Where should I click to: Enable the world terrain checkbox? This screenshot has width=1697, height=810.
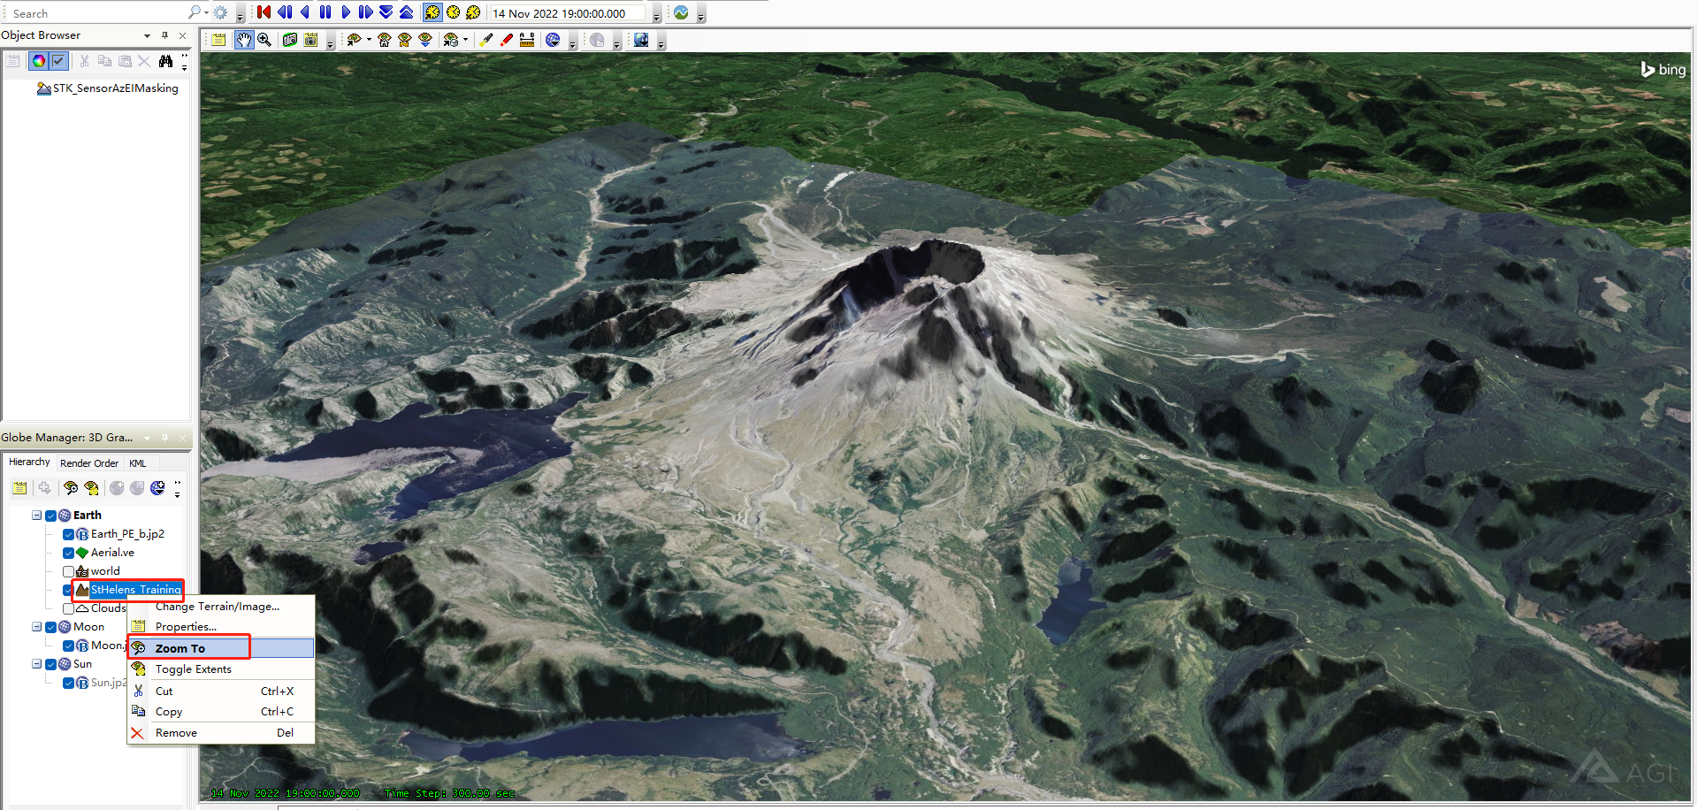pyautogui.click(x=69, y=571)
